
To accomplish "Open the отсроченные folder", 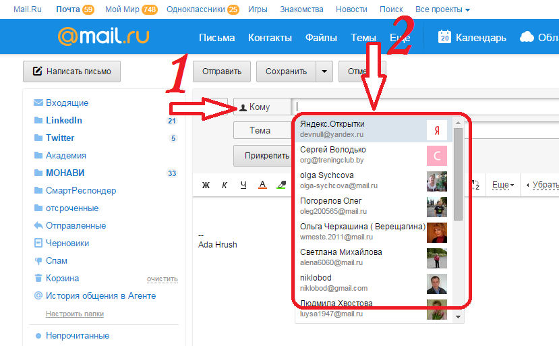I will [x=72, y=208].
